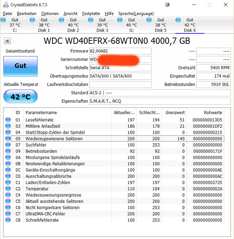Click the blue health orb of Disk 6
Viewport: 234px width, 239px height.
click(178, 20)
